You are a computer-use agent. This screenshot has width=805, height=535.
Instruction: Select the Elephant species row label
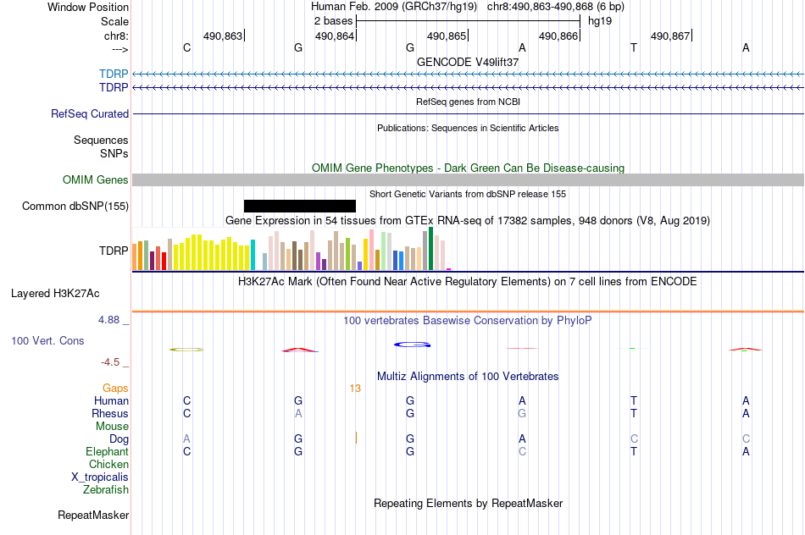pos(108,451)
